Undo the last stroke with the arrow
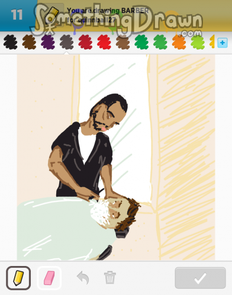The width and height of the screenshot is (232, 295). (83, 278)
